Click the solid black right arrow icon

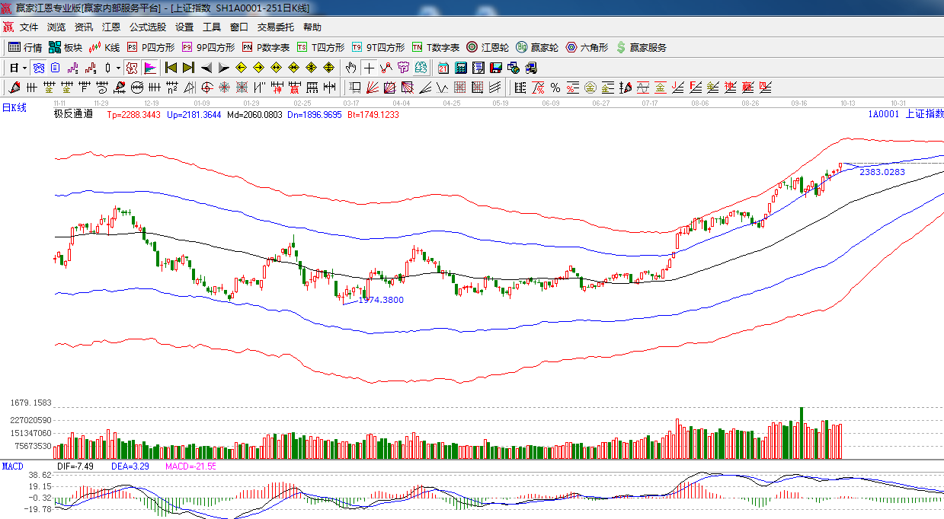click(224, 68)
